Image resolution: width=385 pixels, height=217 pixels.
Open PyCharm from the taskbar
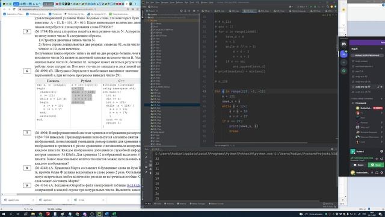point(99,214)
